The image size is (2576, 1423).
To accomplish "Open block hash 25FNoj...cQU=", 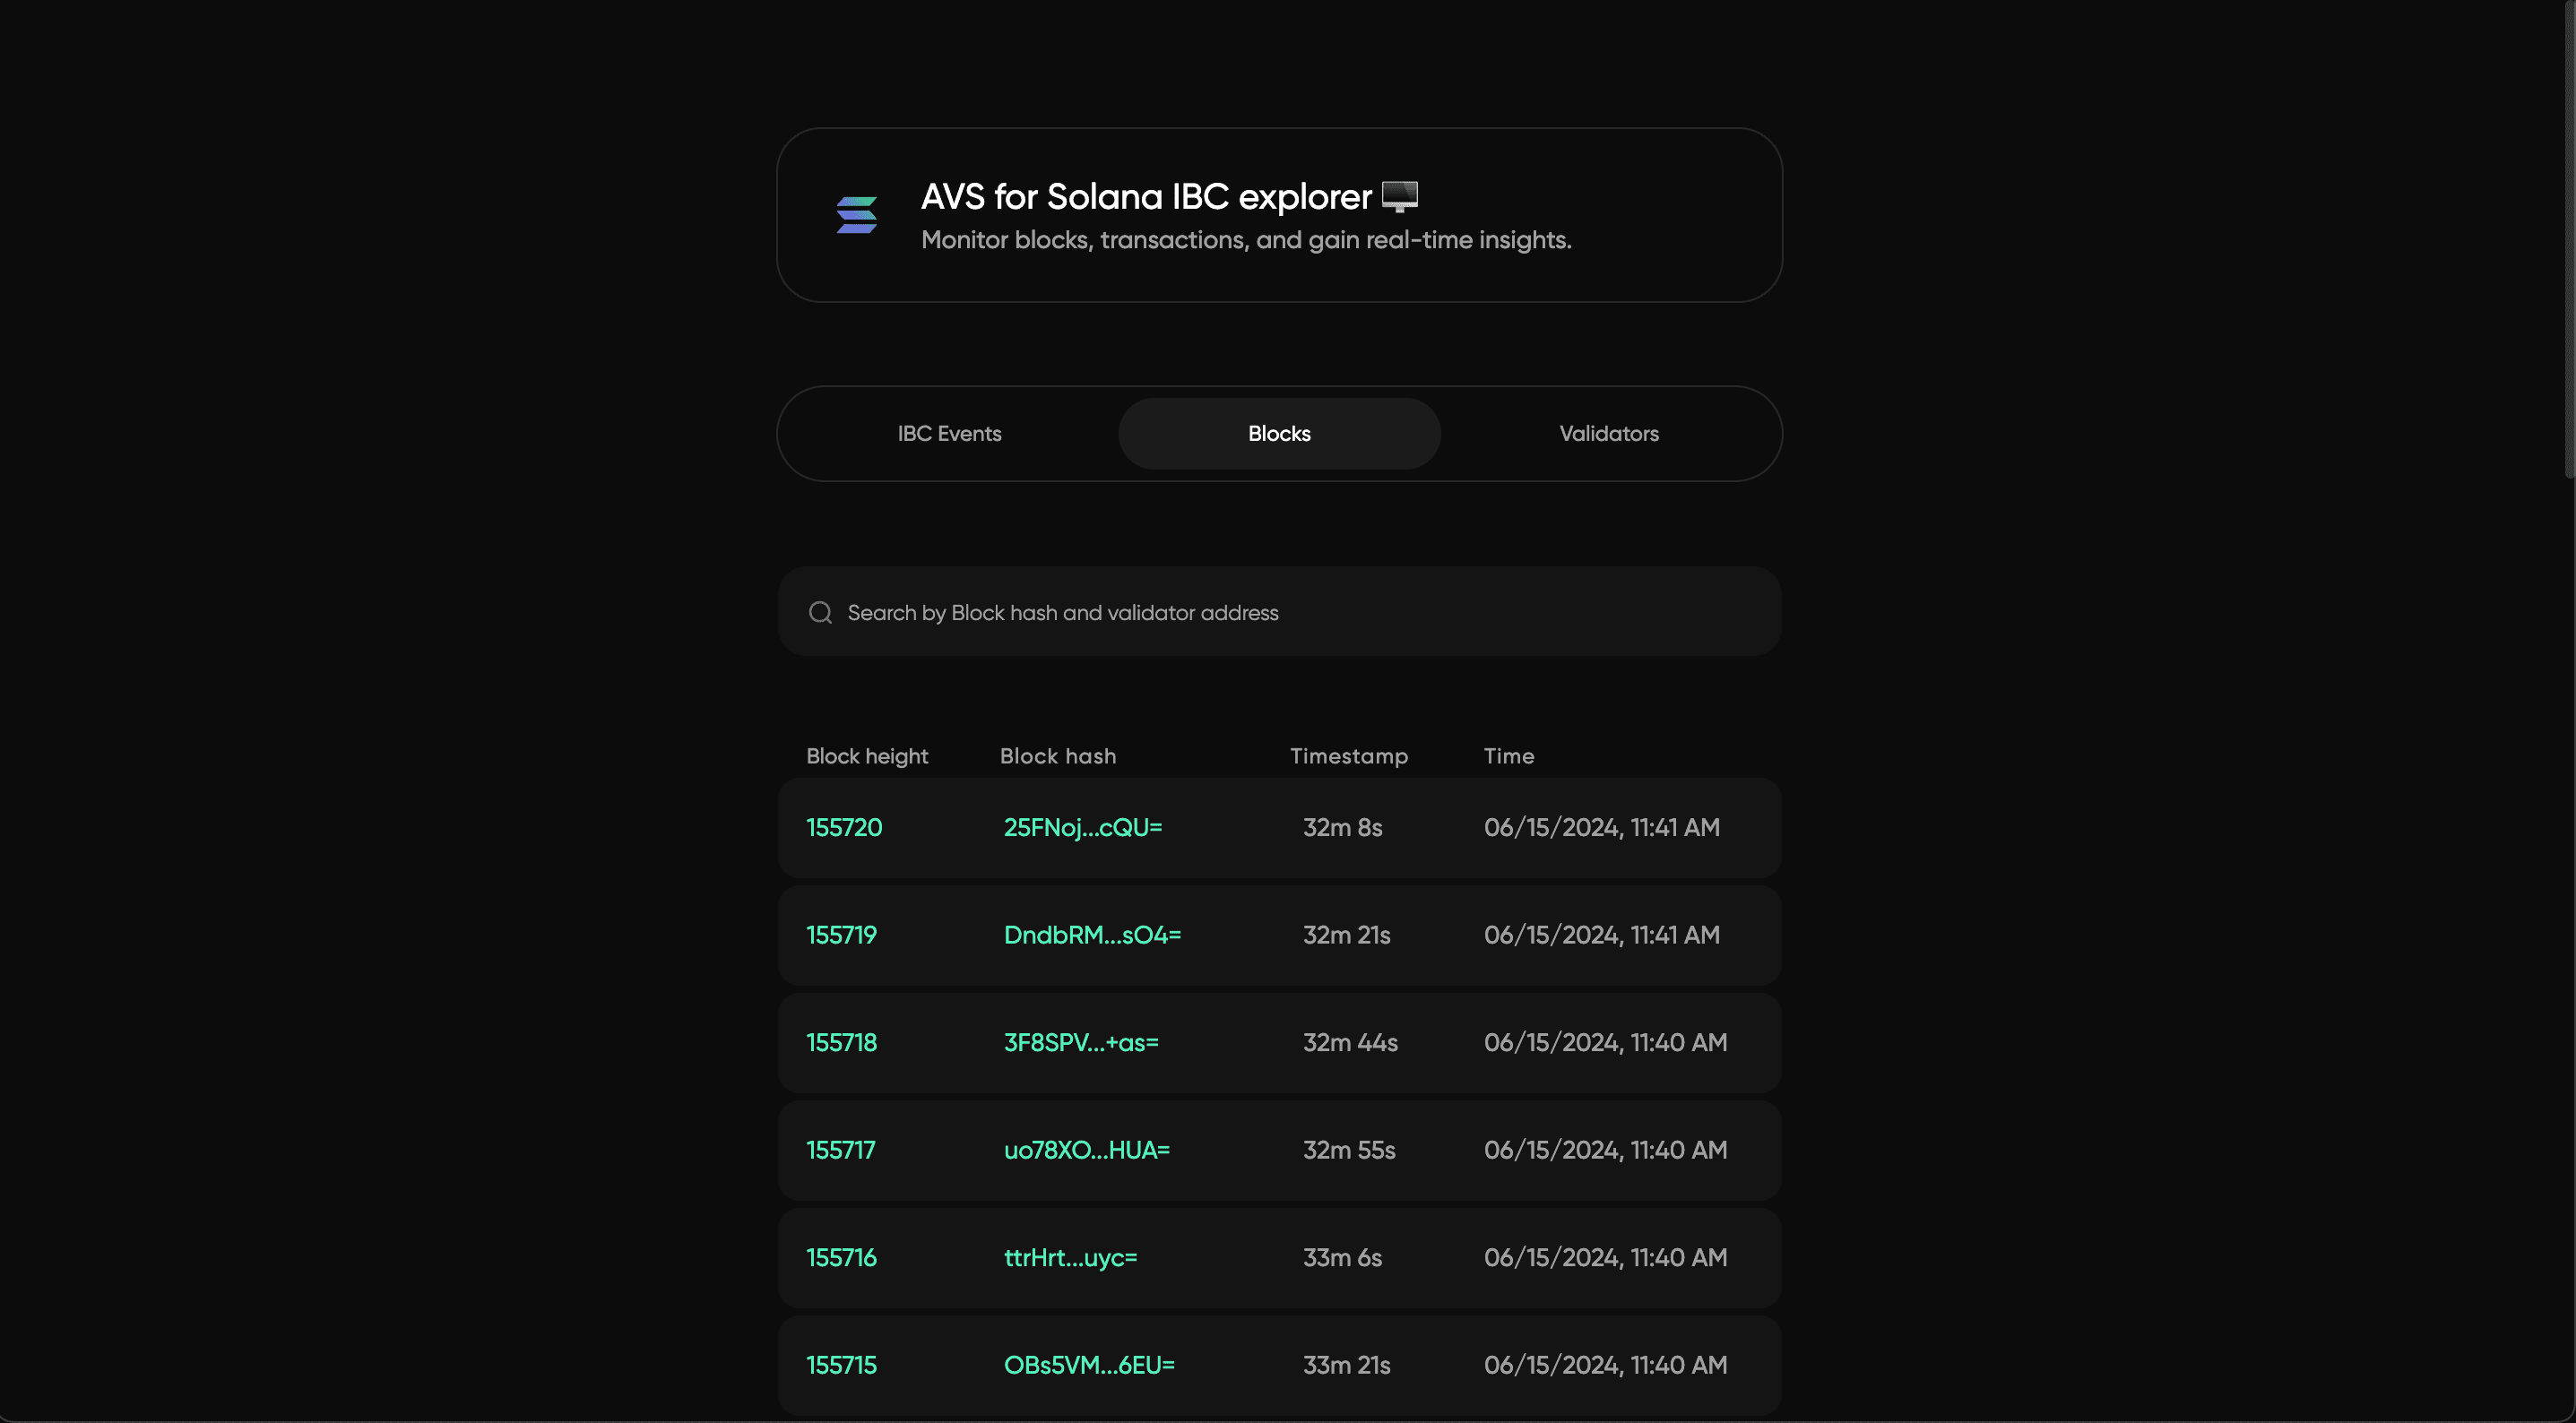I will (x=1083, y=828).
